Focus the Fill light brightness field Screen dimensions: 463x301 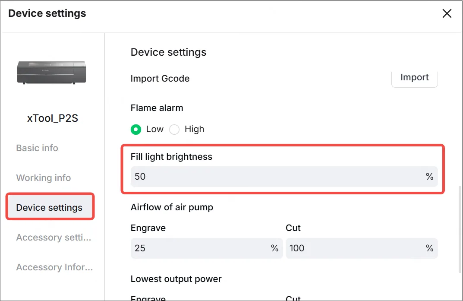[x=284, y=176]
